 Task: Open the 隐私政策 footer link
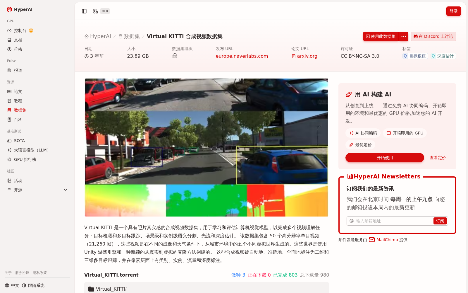(x=40, y=273)
